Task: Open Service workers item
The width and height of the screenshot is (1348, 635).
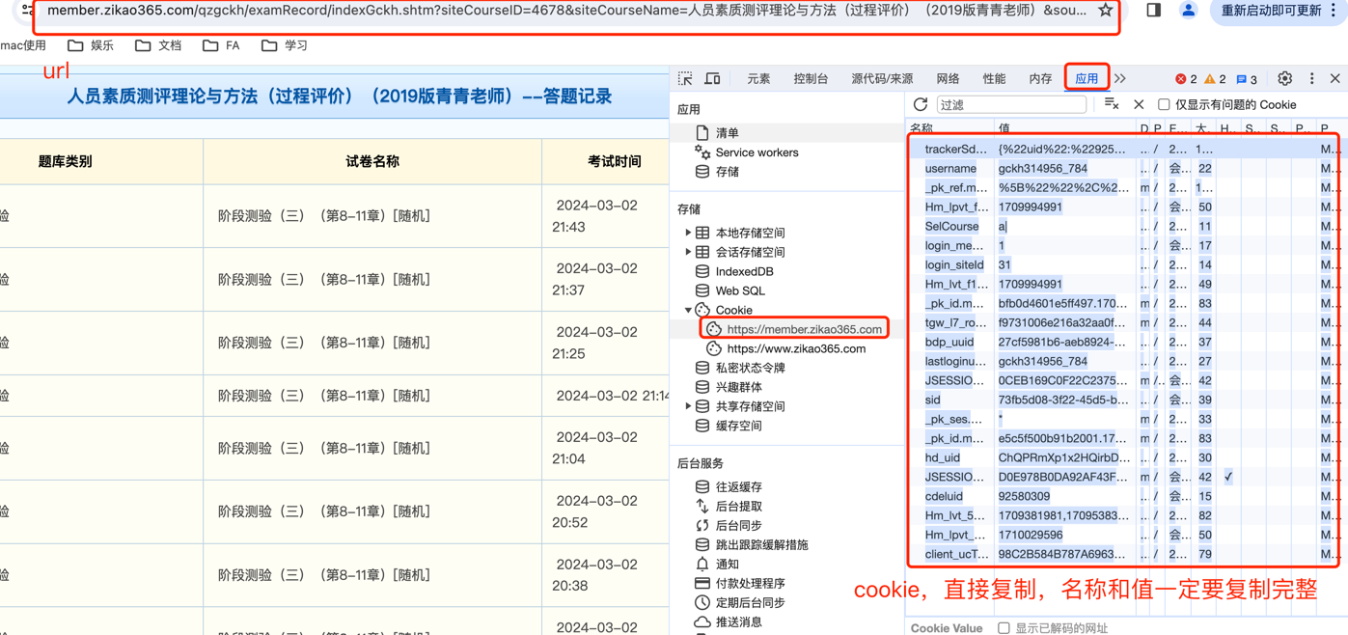Action: [x=757, y=152]
